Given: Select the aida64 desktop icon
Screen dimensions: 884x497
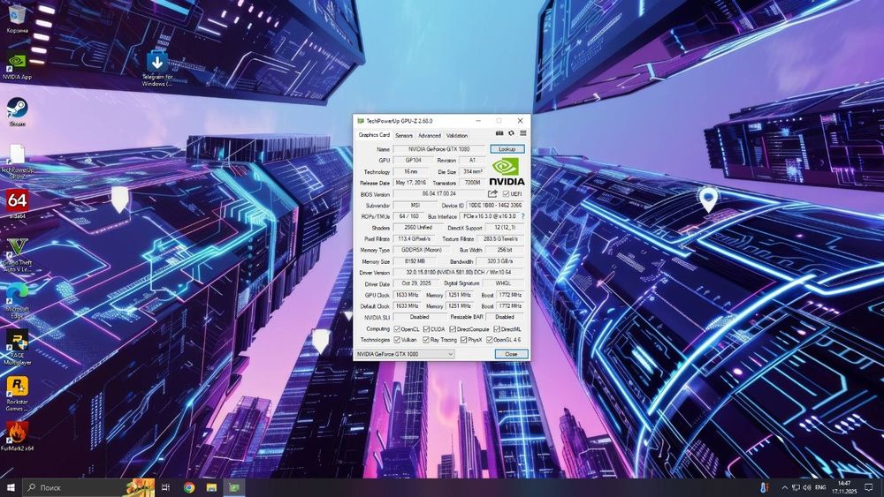Looking at the screenshot, I should click(x=17, y=204).
